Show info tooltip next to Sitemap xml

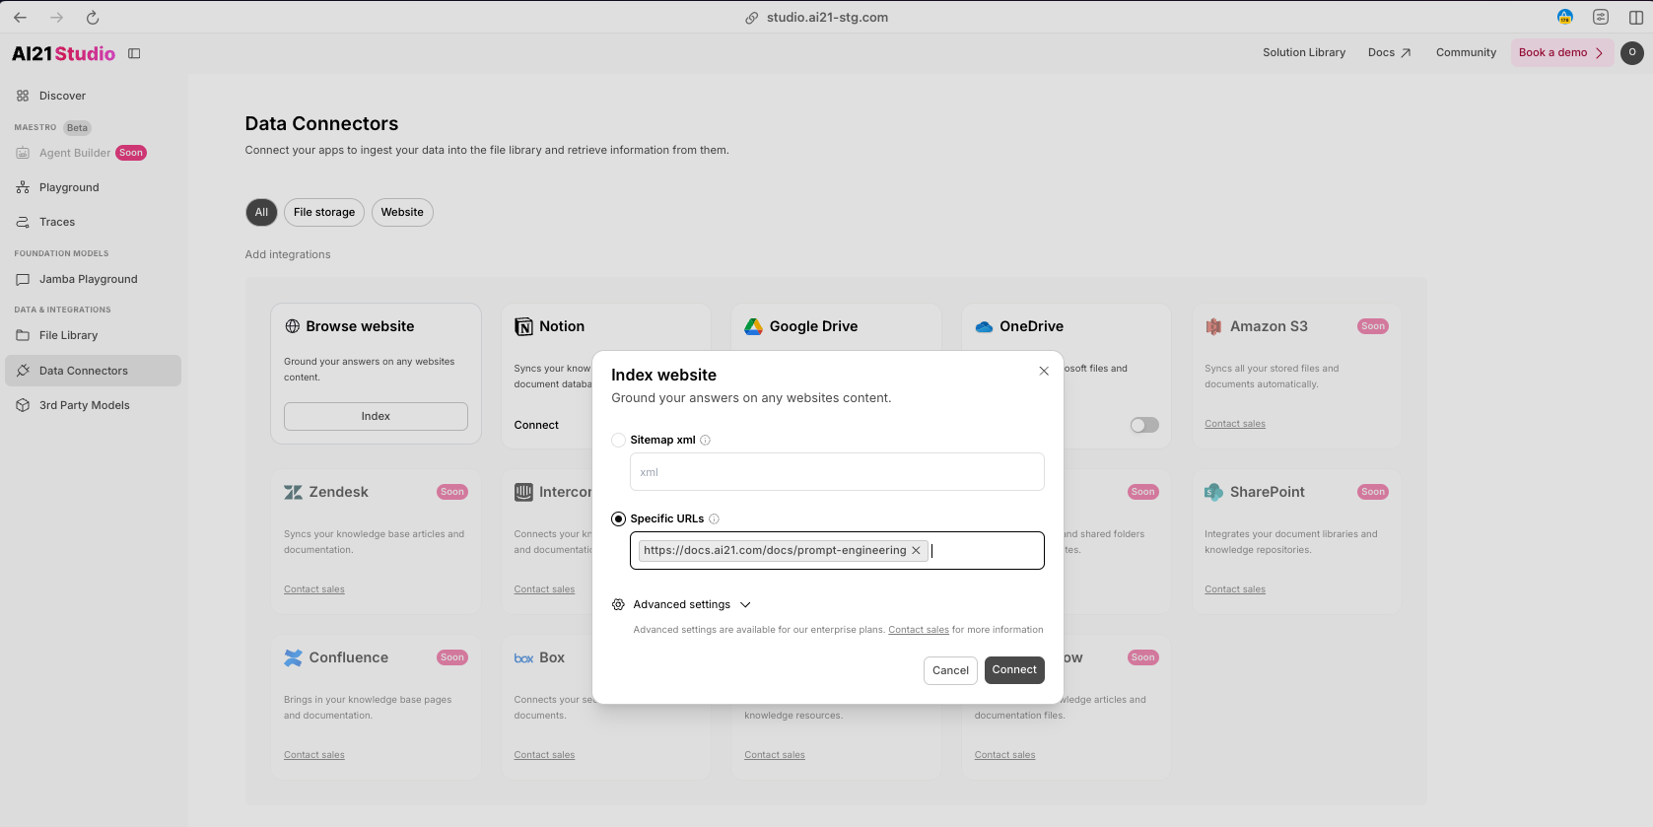click(x=705, y=441)
